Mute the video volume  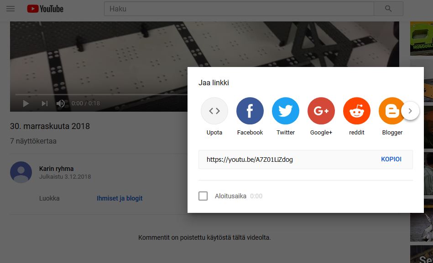[x=61, y=103]
